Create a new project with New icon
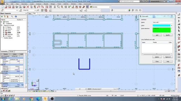181x101 pixels. coord(2,7)
